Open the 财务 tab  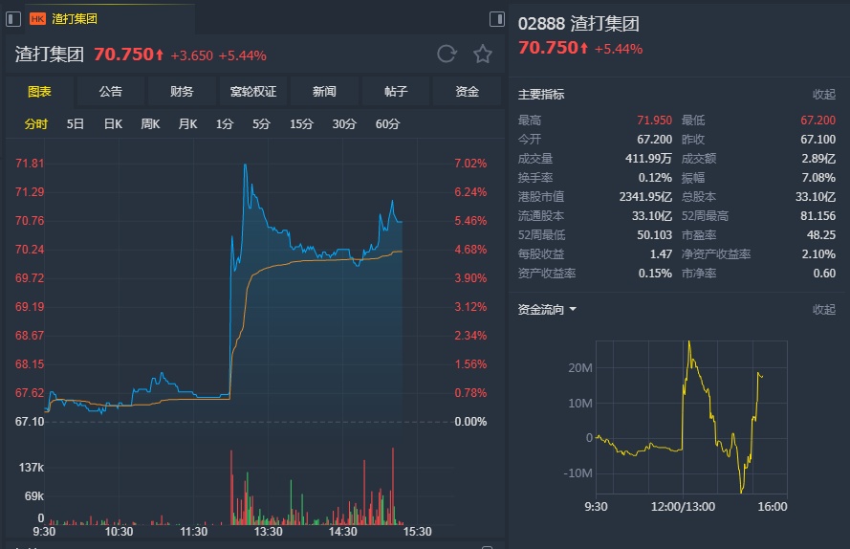point(182,92)
